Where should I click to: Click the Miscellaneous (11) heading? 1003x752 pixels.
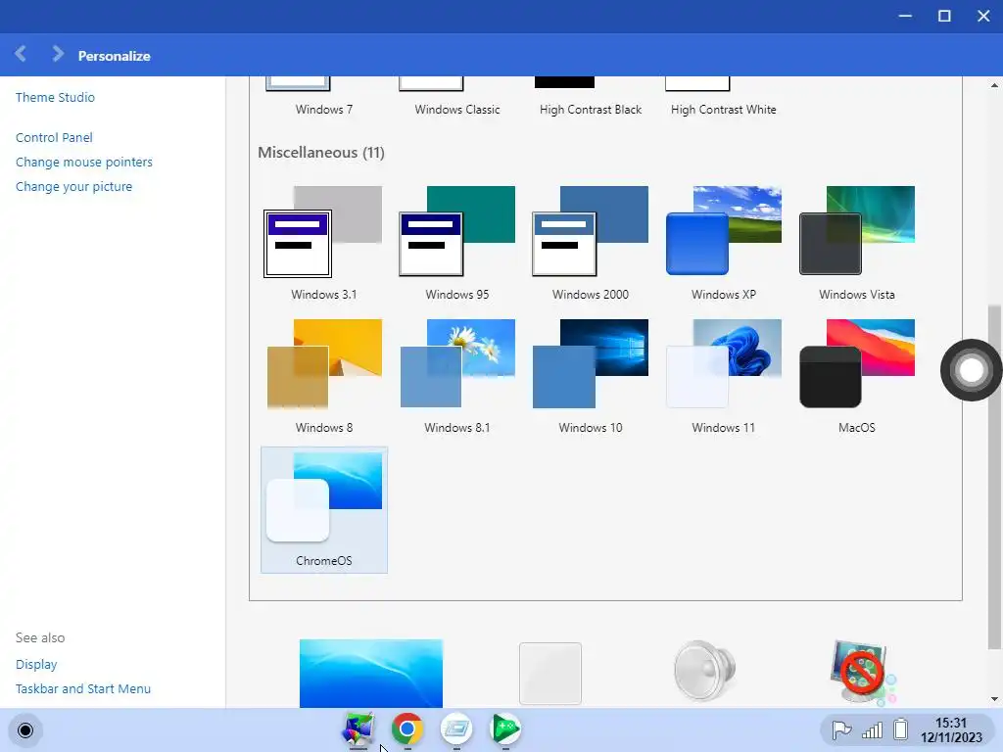pos(321,153)
